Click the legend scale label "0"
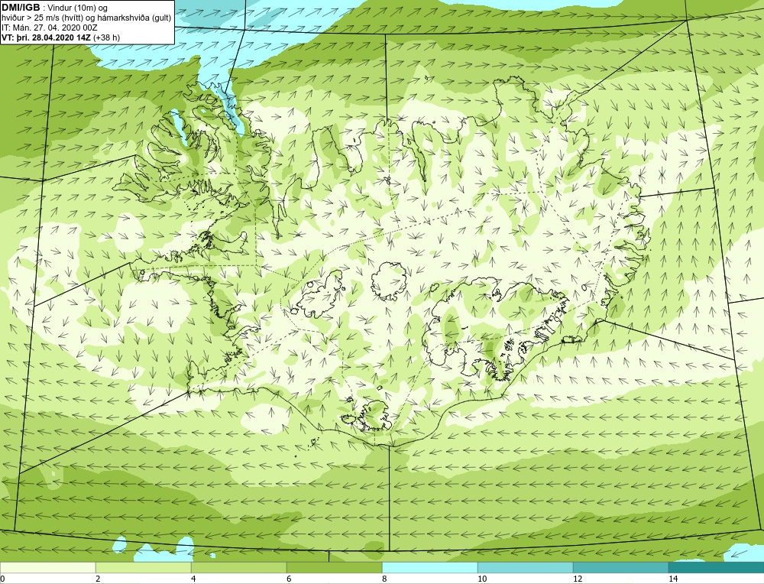 tap(2, 579)
